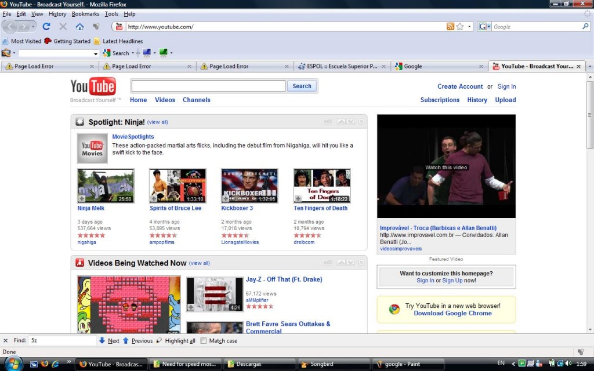
Task: Move Videos Being Watched Now module down
Action: pyautogui.click(x=351, y=263)
